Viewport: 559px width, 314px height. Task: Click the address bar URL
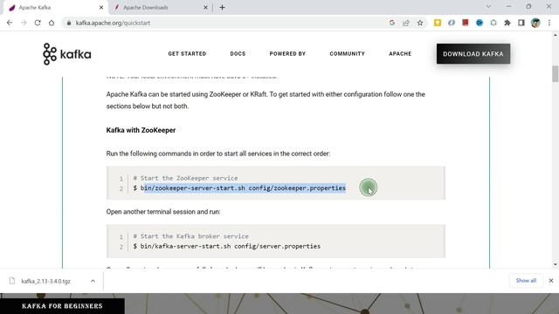[x=113, y=23]
